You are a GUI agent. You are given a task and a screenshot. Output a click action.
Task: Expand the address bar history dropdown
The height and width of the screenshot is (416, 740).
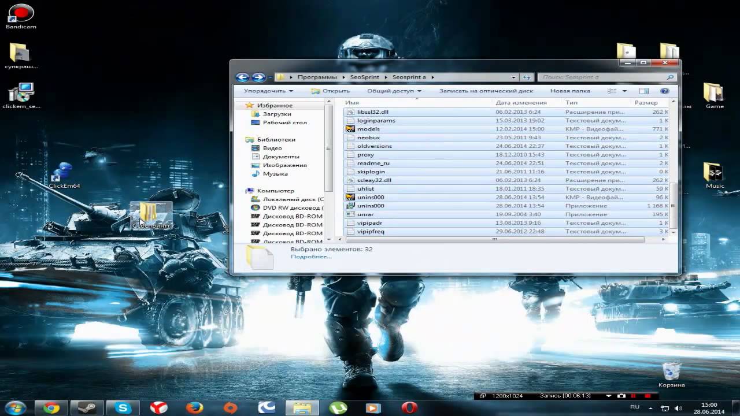(513, 77)
